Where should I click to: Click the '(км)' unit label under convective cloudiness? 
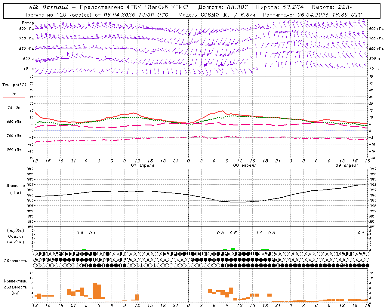[x=16, y=293]
